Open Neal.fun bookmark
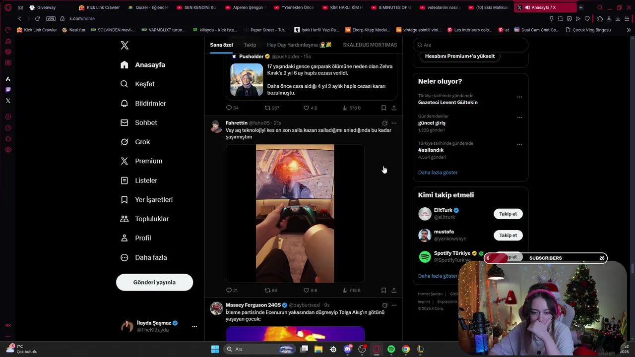 [73, 30]
